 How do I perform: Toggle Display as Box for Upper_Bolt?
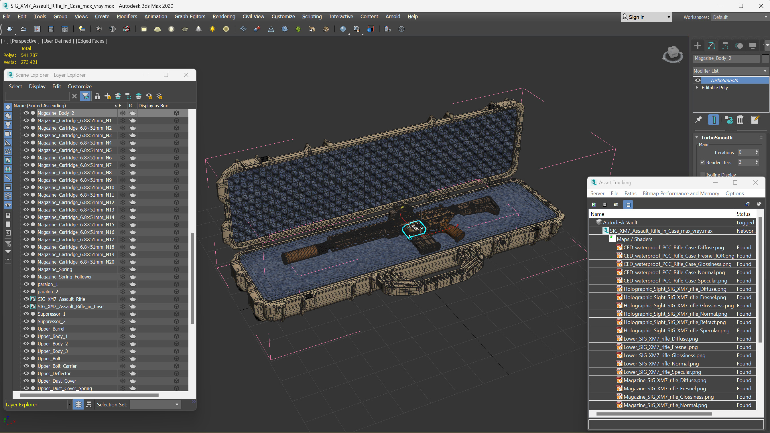coord(176,359)
